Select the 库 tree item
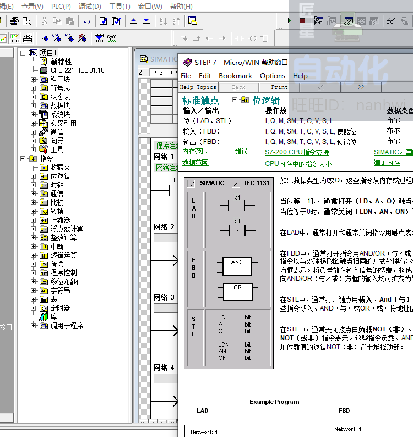 [53, 317]
